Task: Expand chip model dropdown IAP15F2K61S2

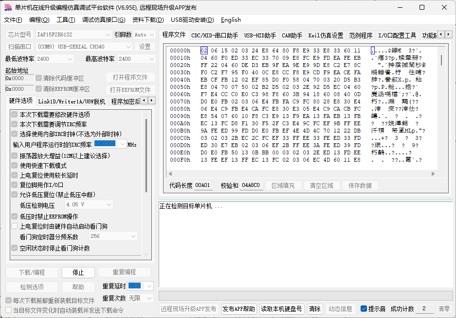Action: pos(108,35)
